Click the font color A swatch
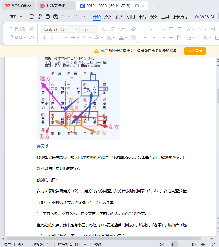The width and height of the screenshot is (219, 247). coord(121,37)
